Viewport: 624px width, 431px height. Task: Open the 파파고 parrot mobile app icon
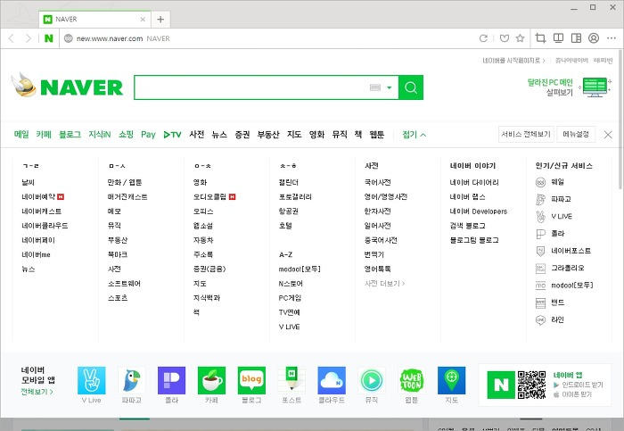132,380
